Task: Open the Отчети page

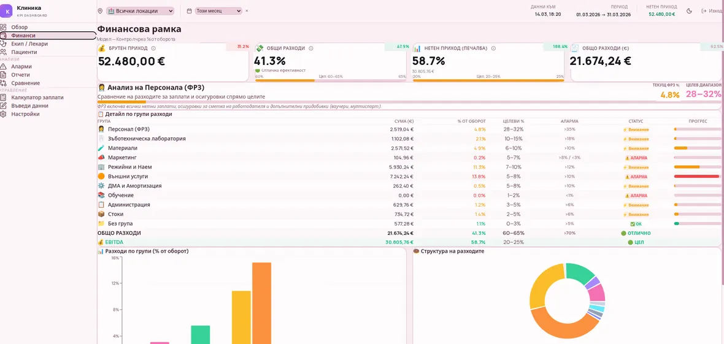Action: click(x=48, y=75)
